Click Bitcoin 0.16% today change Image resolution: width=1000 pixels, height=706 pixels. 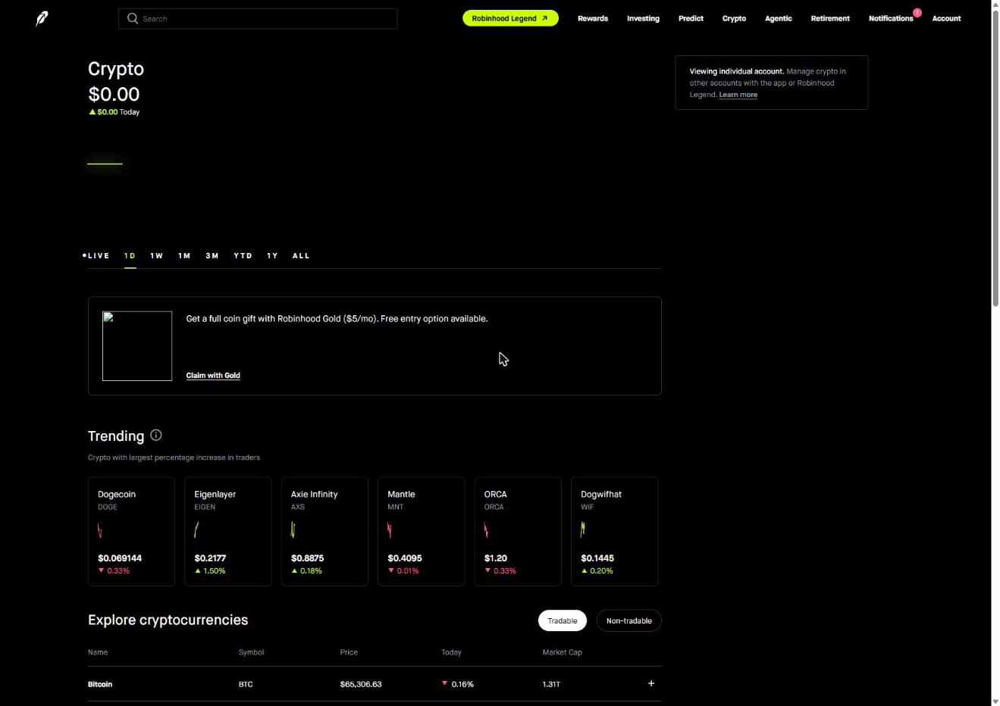coord(458,684)
